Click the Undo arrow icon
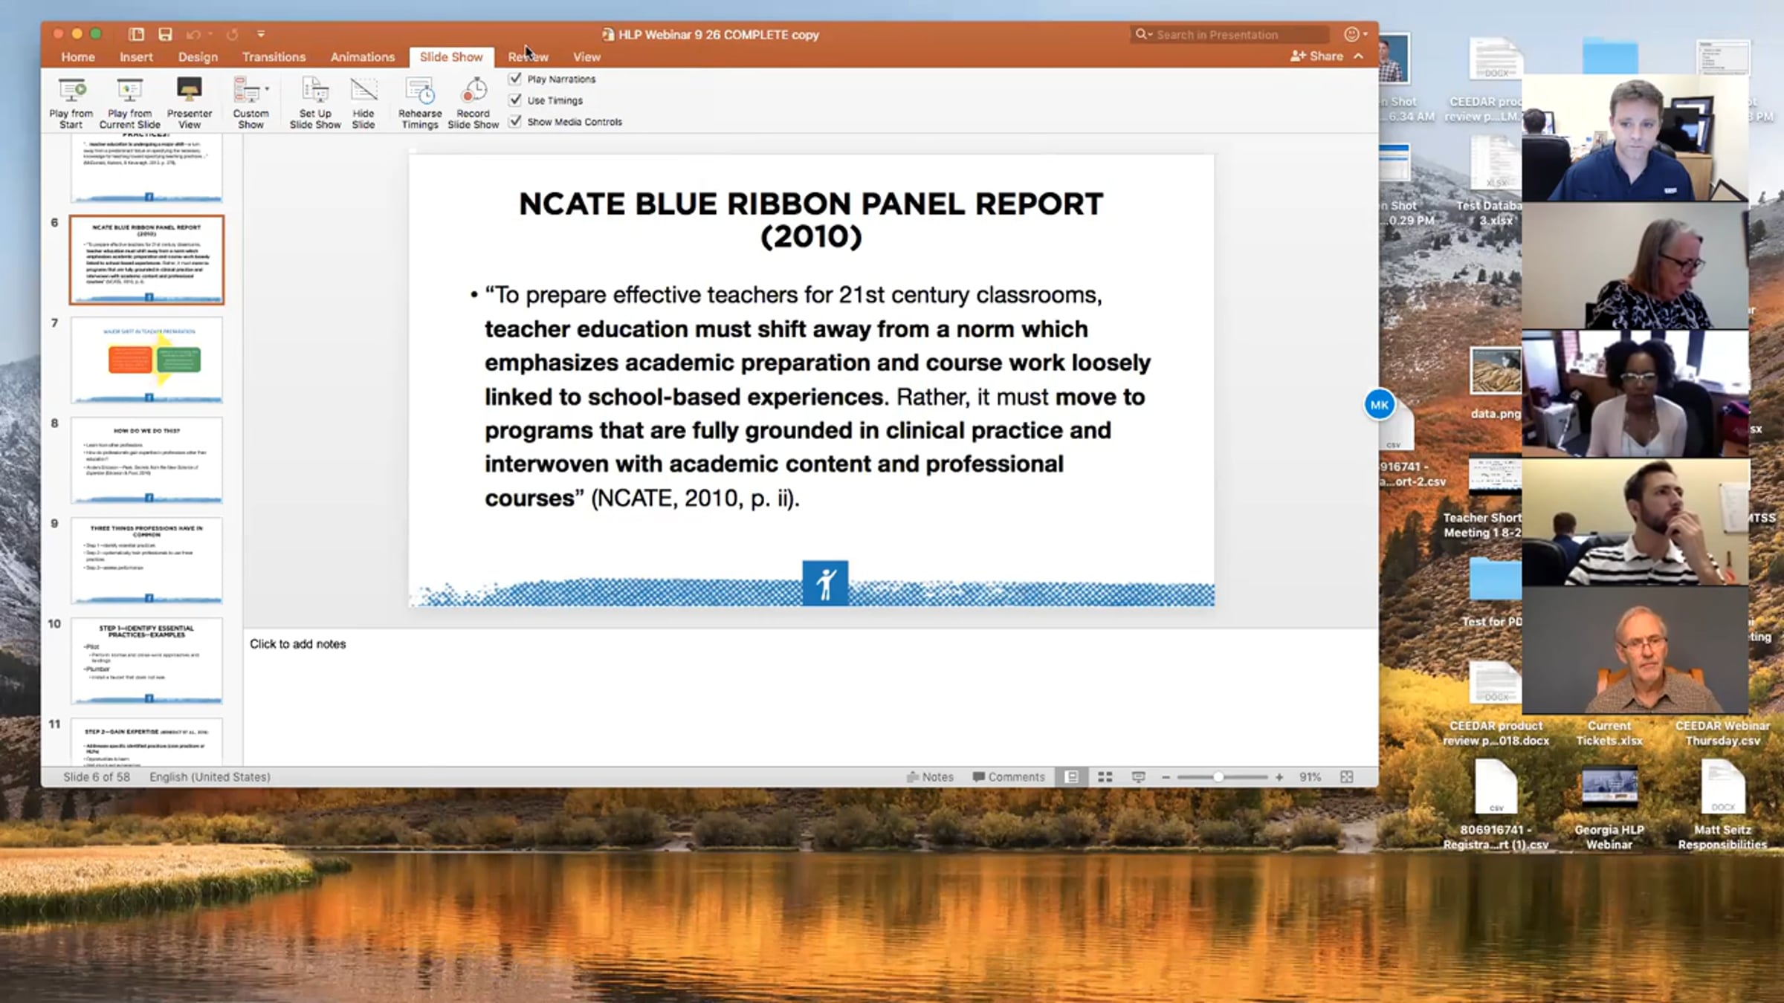1784x1003 pixels. [193, 34]
